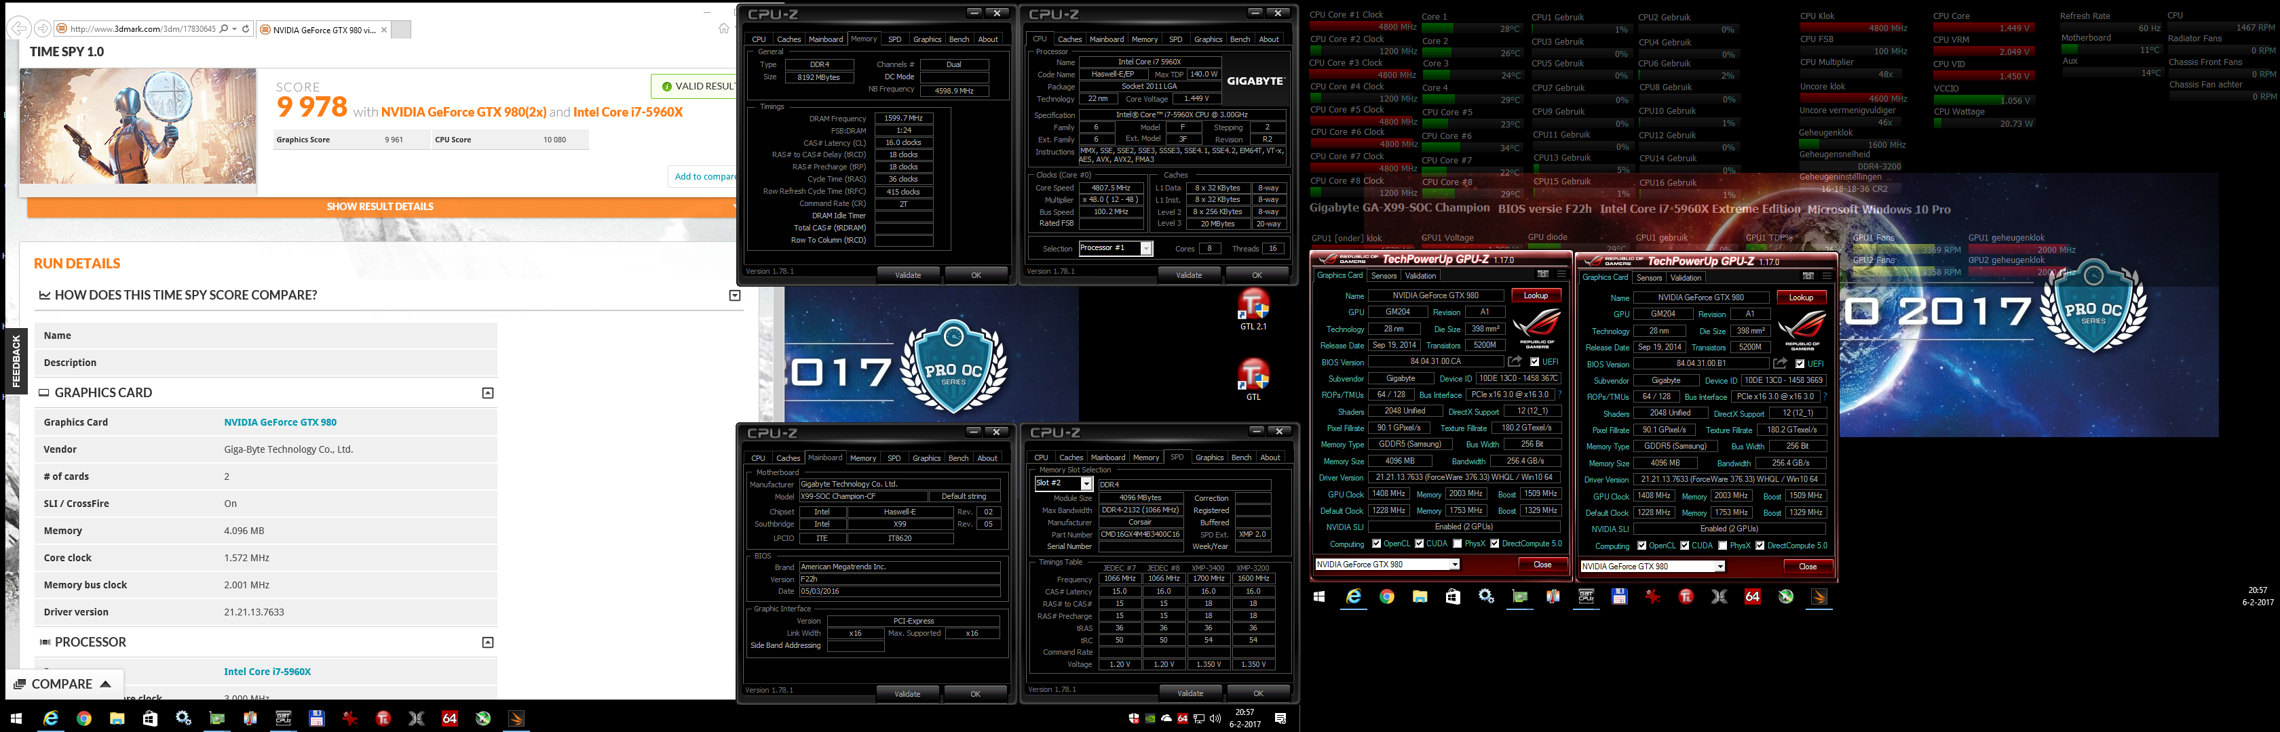Screen dimensions: 2280x732
Task: Switch to Sensors tab in GPU-Z 84.04.31.00.CA window
Action: pyautogui.click(x=1384, y=276)
